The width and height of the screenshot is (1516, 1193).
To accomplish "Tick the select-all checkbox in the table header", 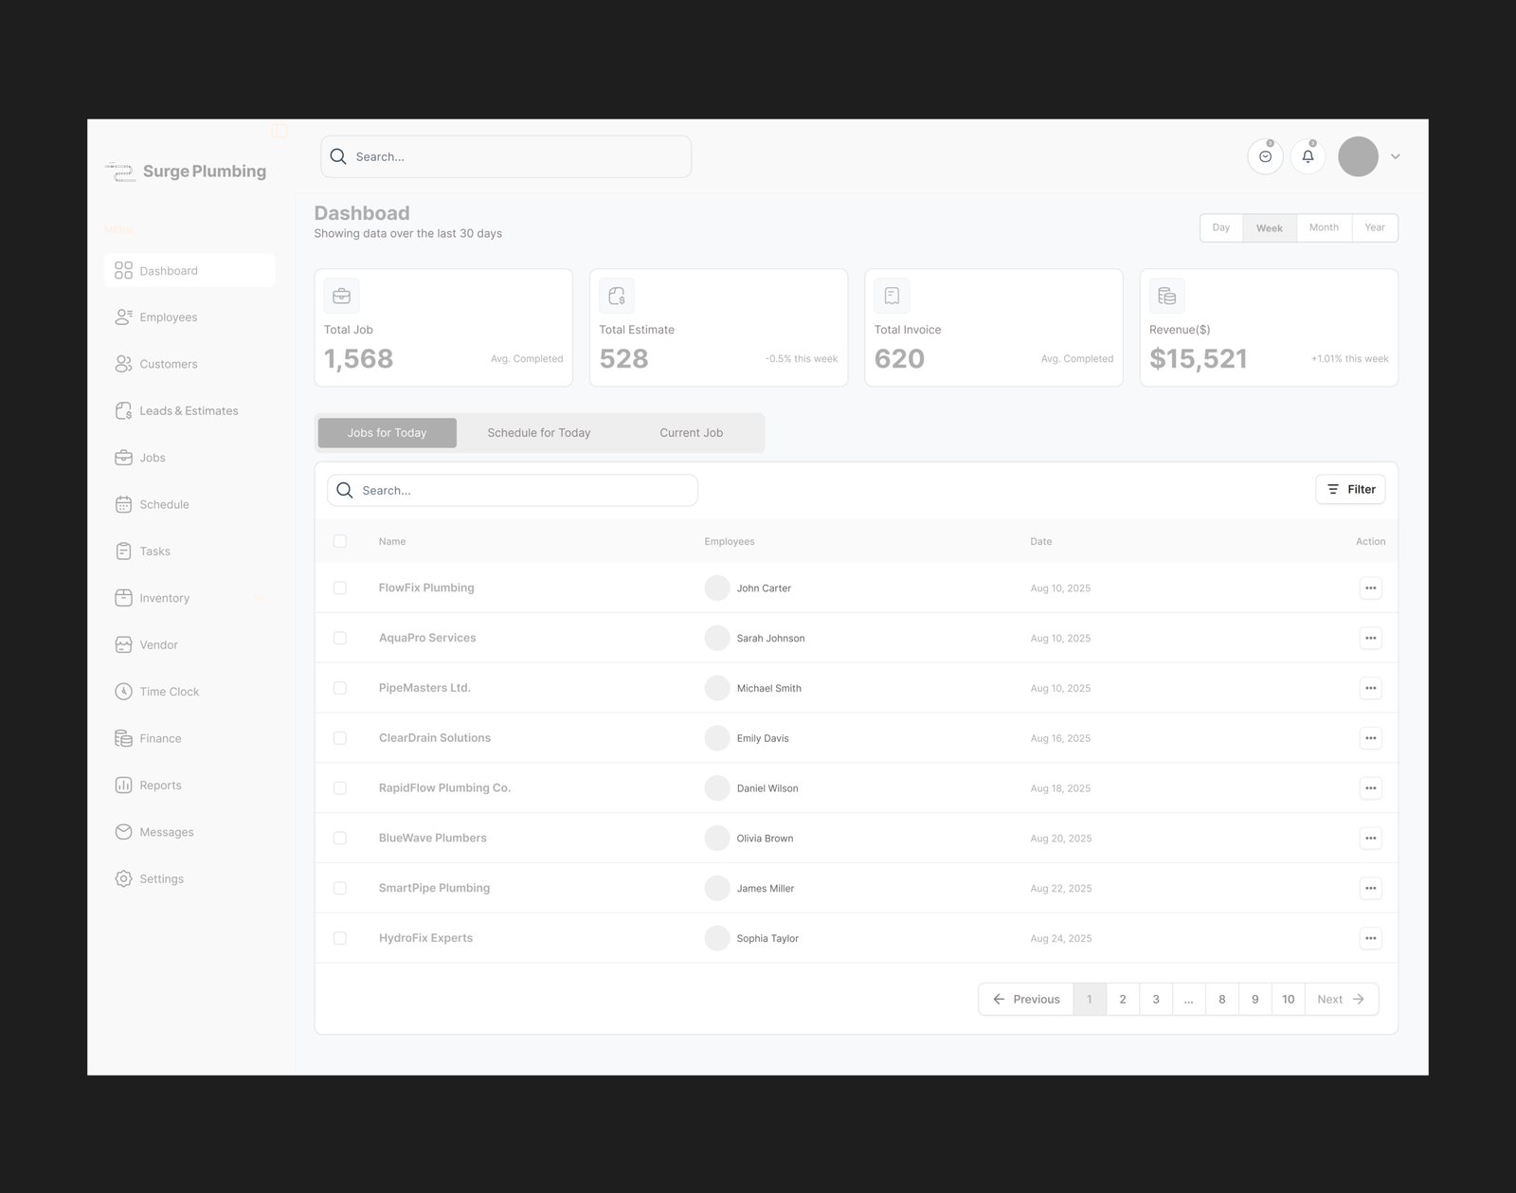I will click(x=340, y=541).
